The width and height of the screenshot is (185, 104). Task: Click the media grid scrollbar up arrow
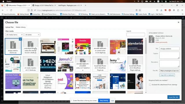[x=146, y=38]
